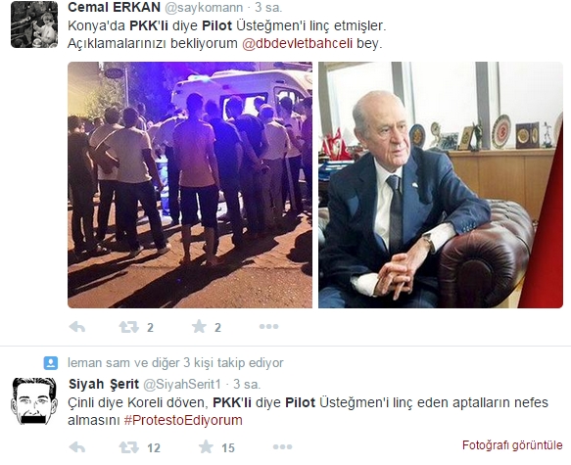Reply to Siyah Şerit's tweet

pyautogui.click(x=76, y=447)
